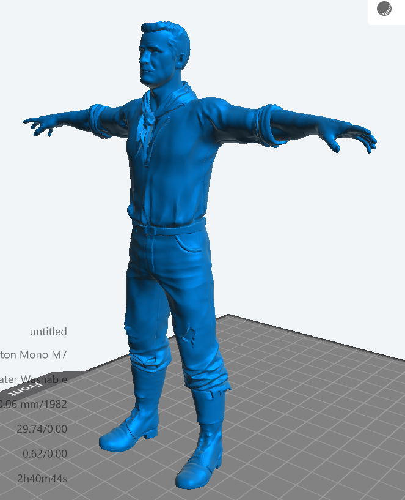
Task: Click the 'Mono M7' printer name text
Action: tap(43, 354)
